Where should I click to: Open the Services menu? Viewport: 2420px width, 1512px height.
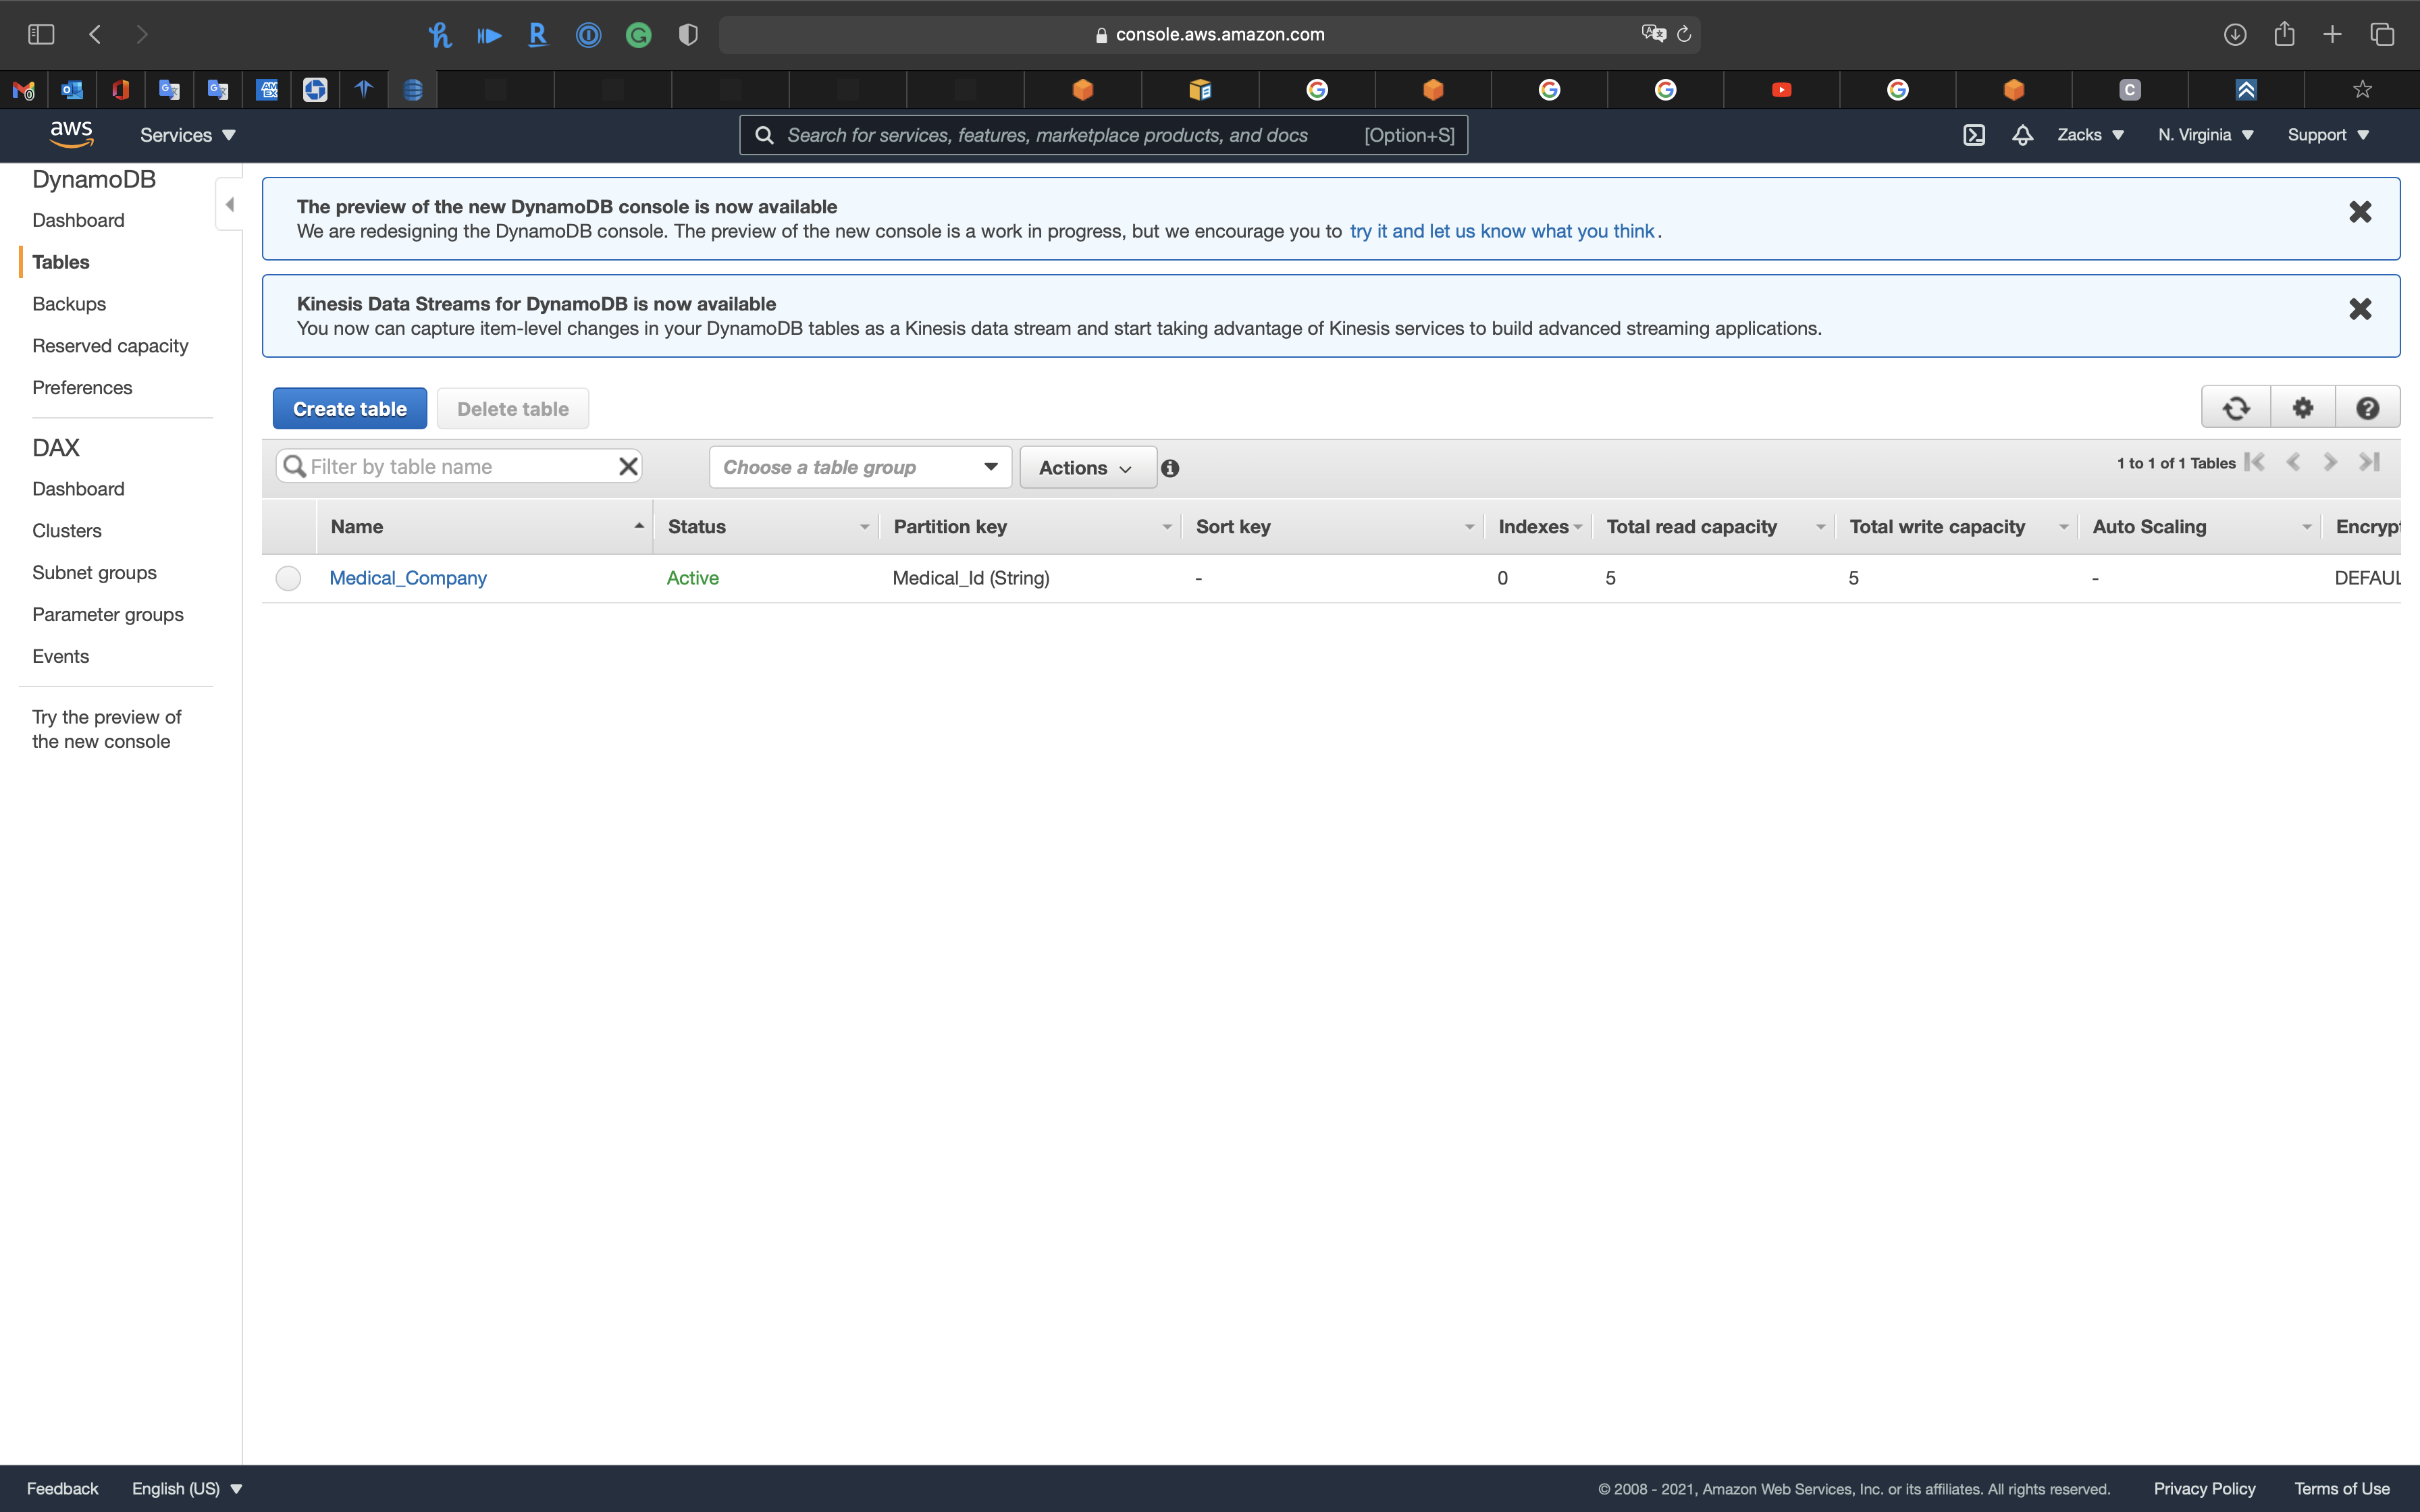(x=187, y=135)
